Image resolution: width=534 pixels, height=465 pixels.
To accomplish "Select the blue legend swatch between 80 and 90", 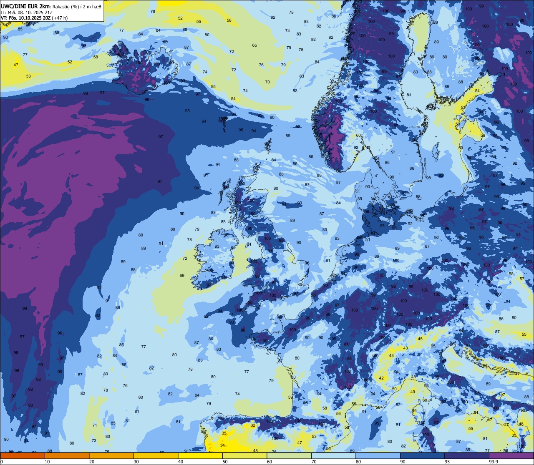I will tap(378, 456).
